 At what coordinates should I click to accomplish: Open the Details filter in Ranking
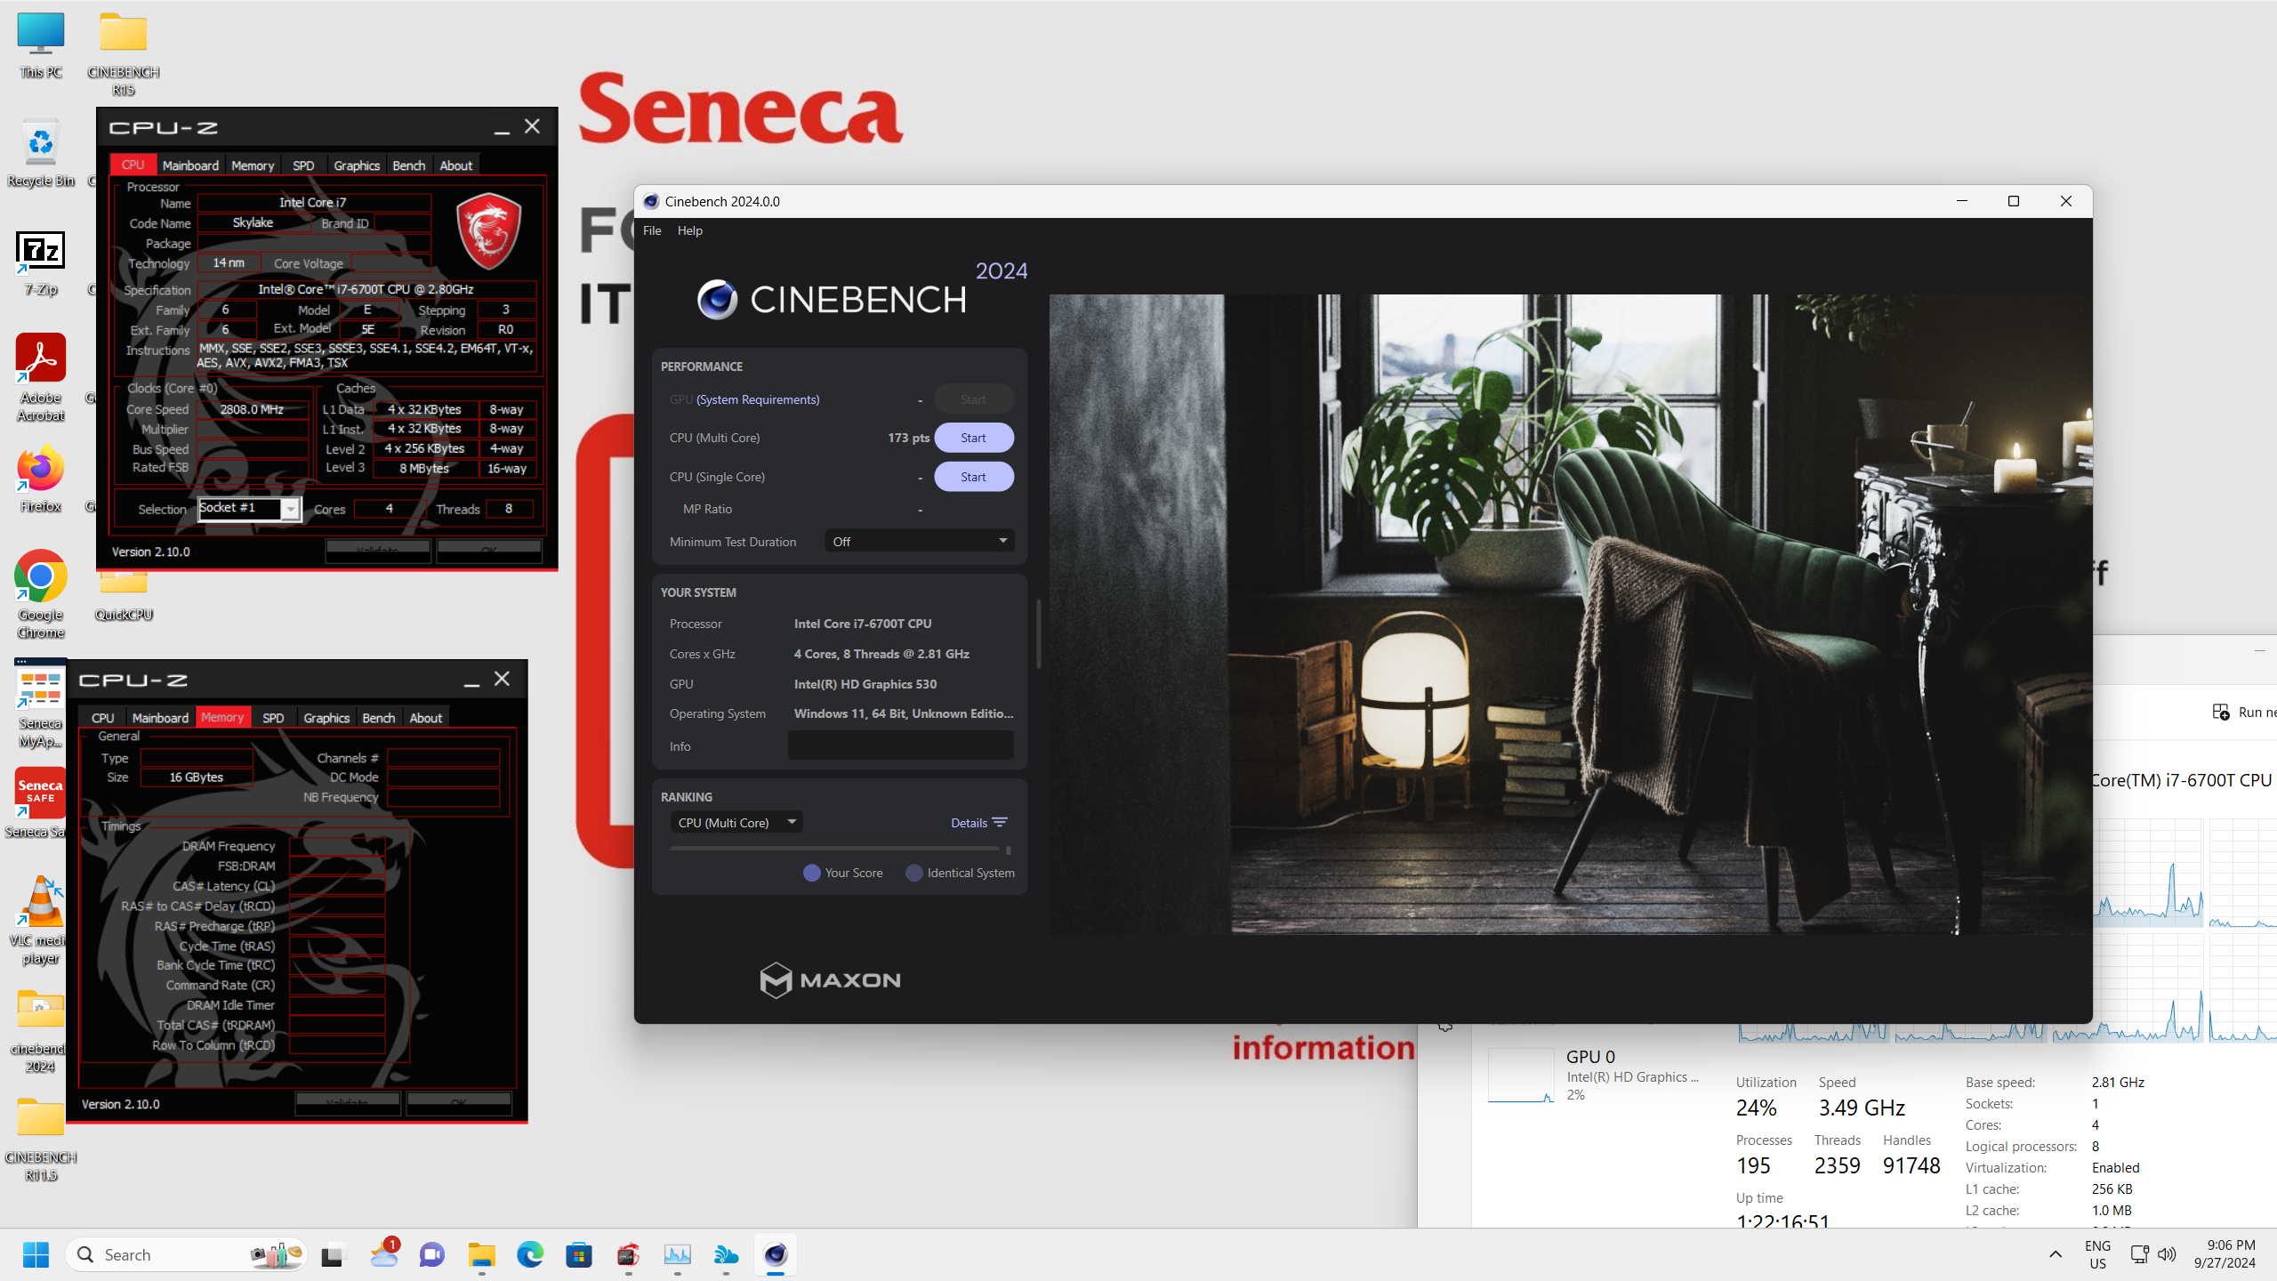pyautogui.click(x=978, y=822)
